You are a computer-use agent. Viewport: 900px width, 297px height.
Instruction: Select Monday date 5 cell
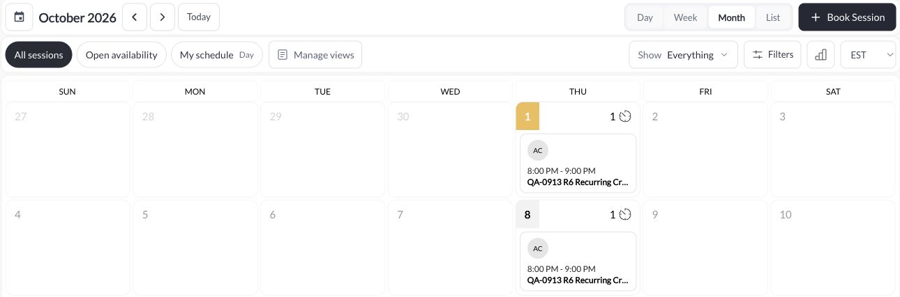click(x=195, y=248)
